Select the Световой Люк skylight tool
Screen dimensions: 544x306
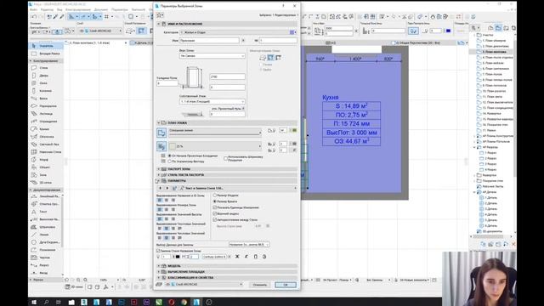[46, 144]
